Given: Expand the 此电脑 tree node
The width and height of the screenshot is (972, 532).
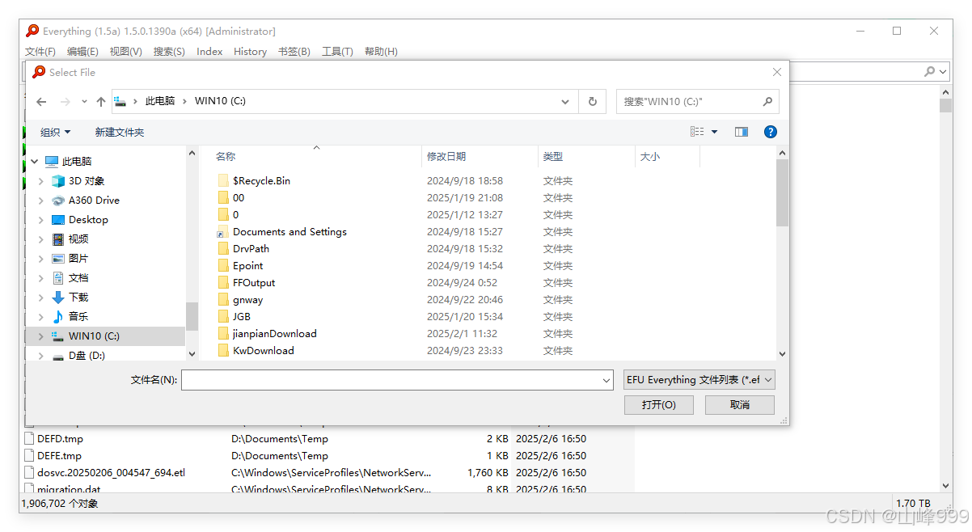Looking at the screenshot, I should [35, 162].
